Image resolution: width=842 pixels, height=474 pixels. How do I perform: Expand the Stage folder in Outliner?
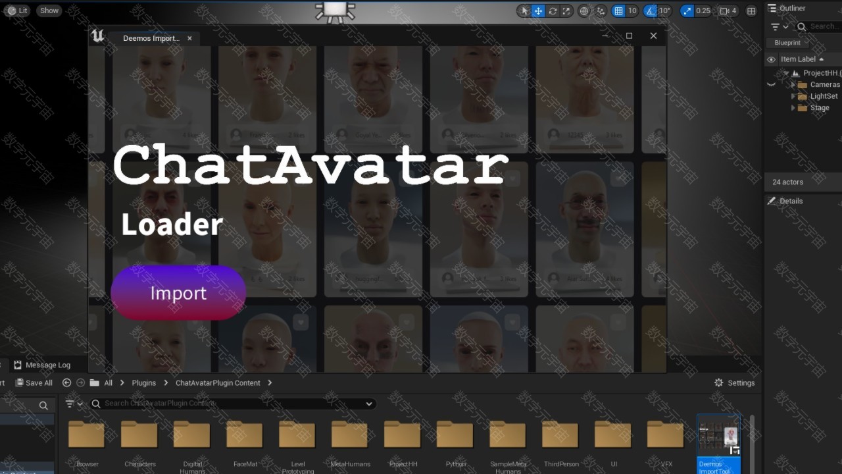(793, 107)
